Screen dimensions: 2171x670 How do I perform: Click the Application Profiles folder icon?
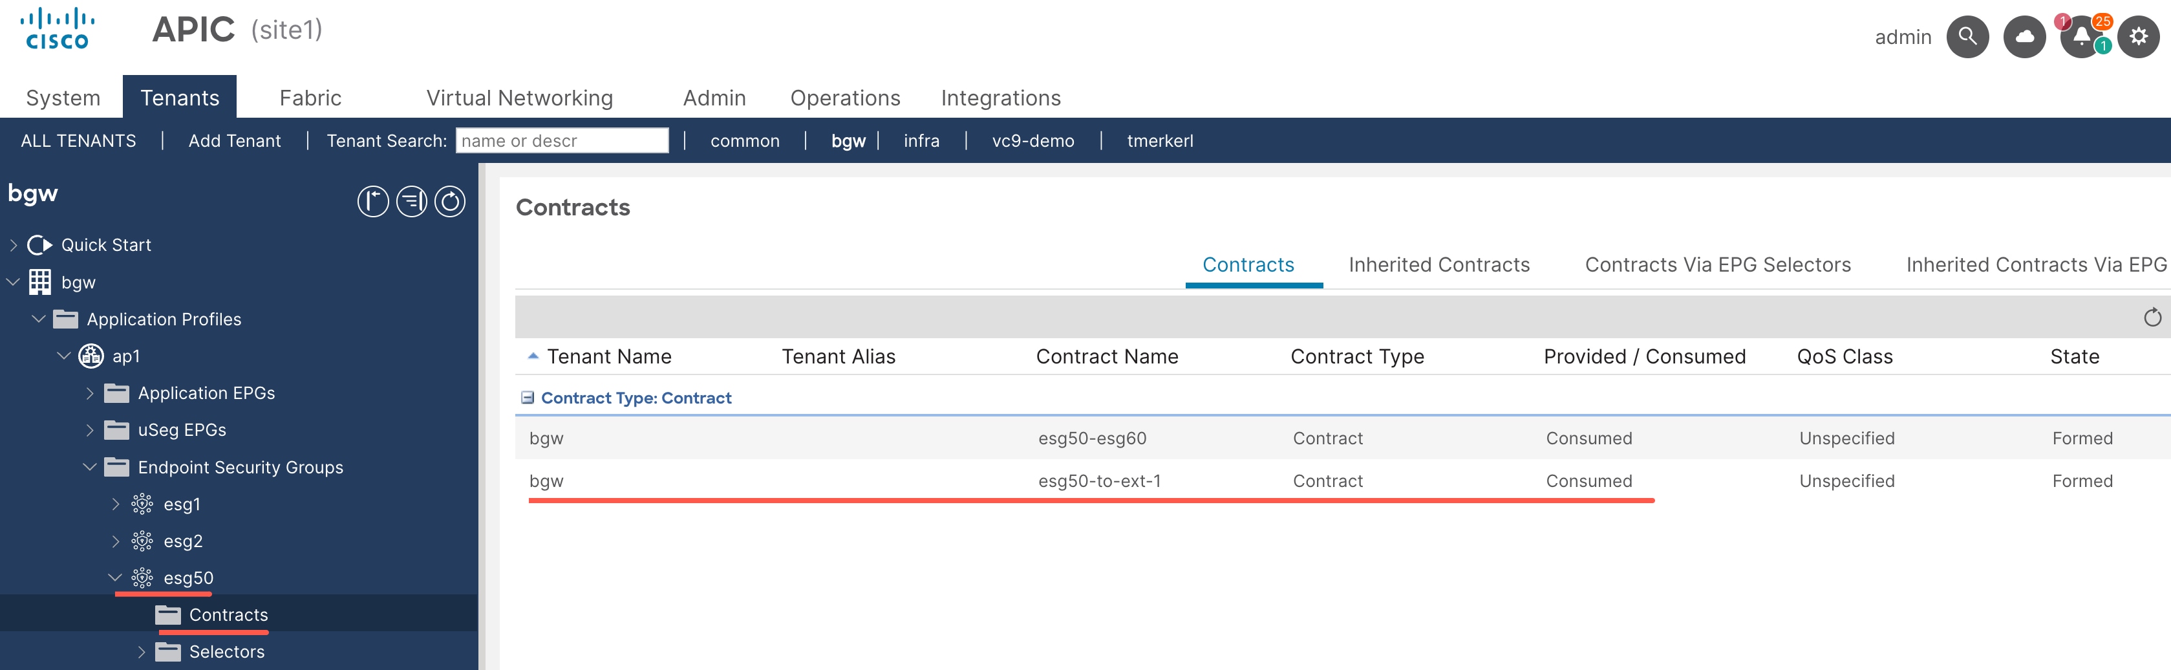[65, 319]
